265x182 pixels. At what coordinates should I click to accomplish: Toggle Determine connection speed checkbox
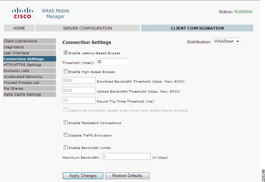(66, 110)
